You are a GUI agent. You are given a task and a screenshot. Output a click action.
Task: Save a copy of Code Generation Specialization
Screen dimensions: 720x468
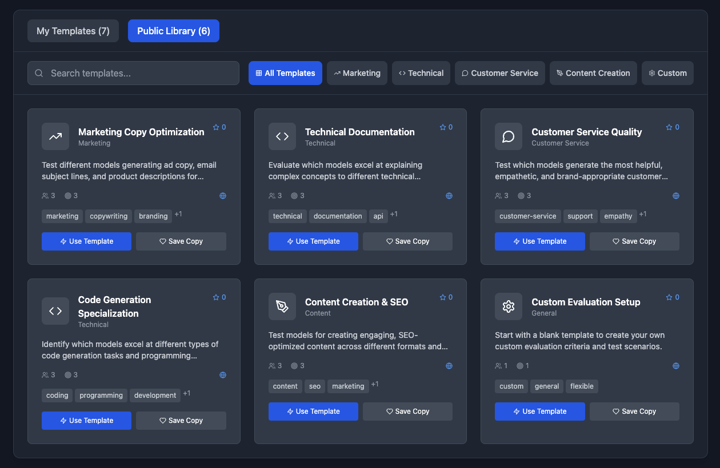pyautogui.click(x=181, y=421)
